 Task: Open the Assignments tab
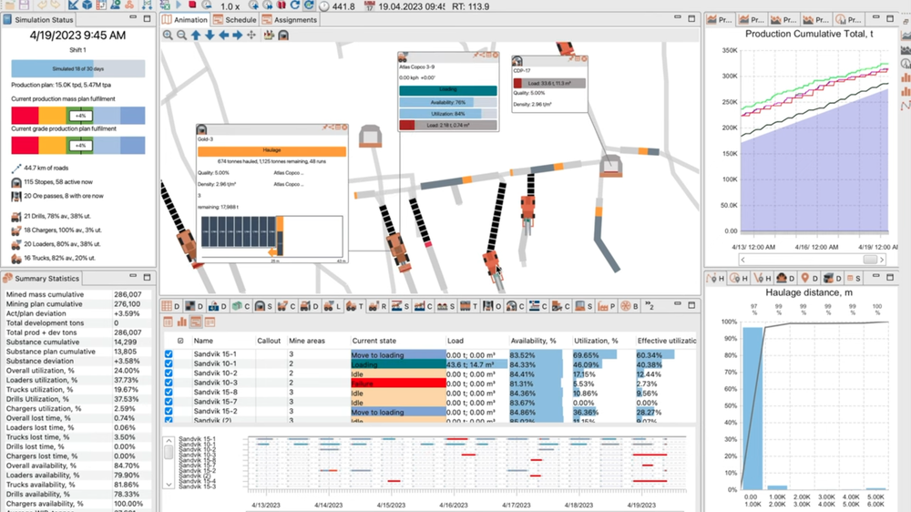pyautogui.click(x=290, y=20)
